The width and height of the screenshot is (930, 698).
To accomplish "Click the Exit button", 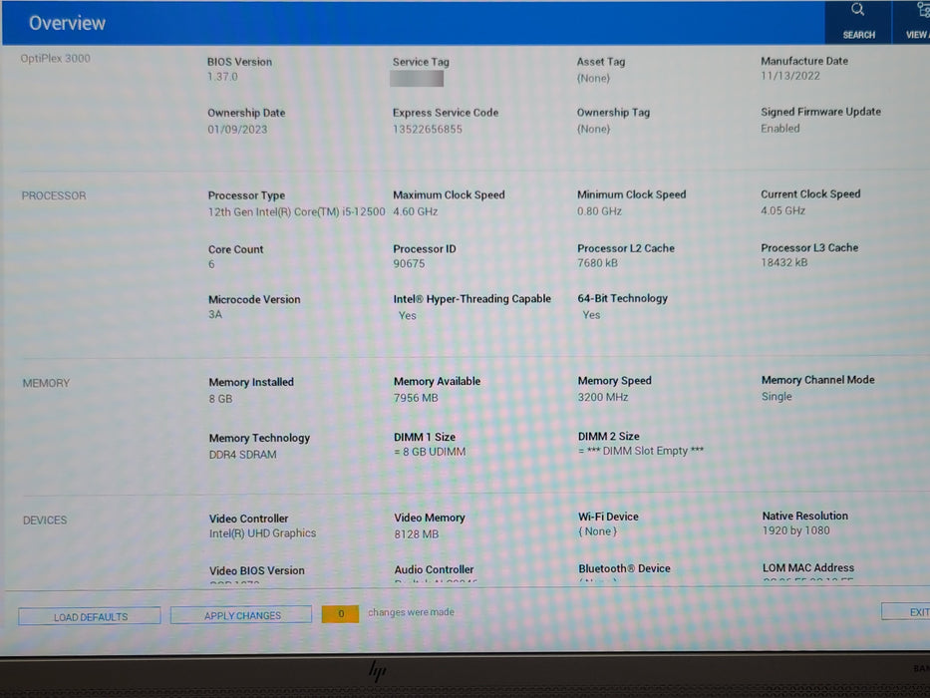I will [x=906, y=611].
